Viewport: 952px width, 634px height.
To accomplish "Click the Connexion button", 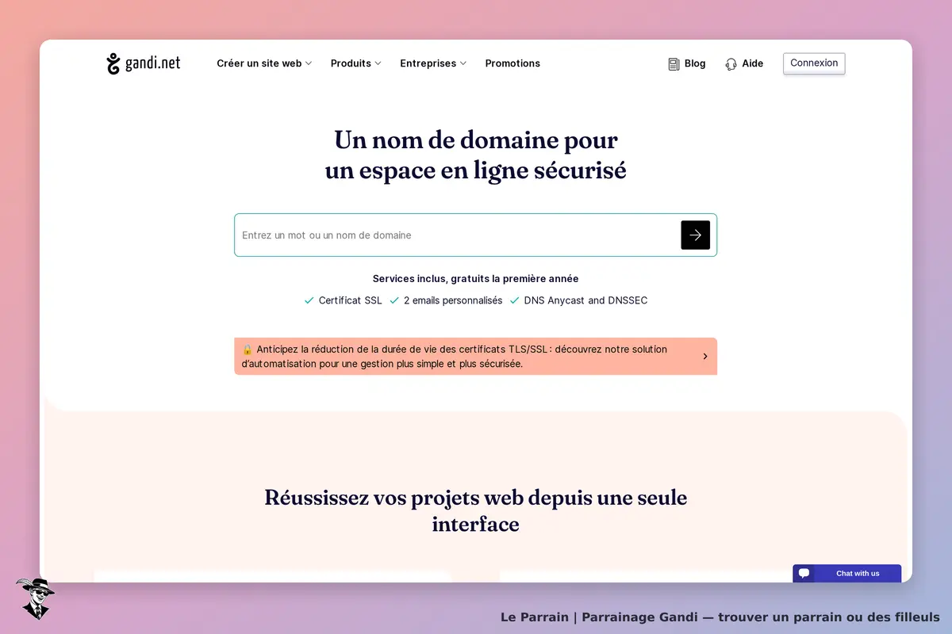I will click(814, 63).
